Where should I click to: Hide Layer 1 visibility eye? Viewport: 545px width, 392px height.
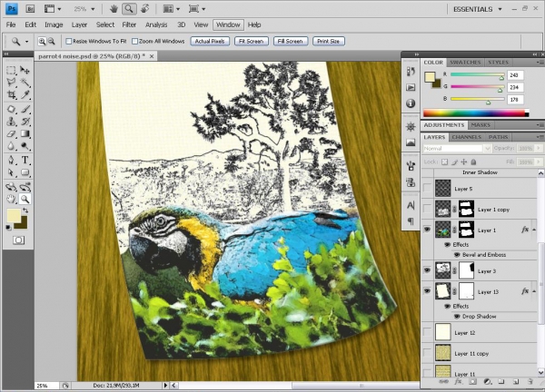click(x=427, y=230)
